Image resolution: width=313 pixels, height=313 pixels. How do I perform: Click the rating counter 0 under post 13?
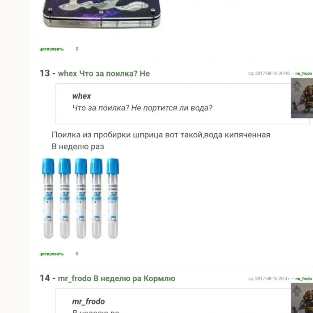click(x=77, y=254)
